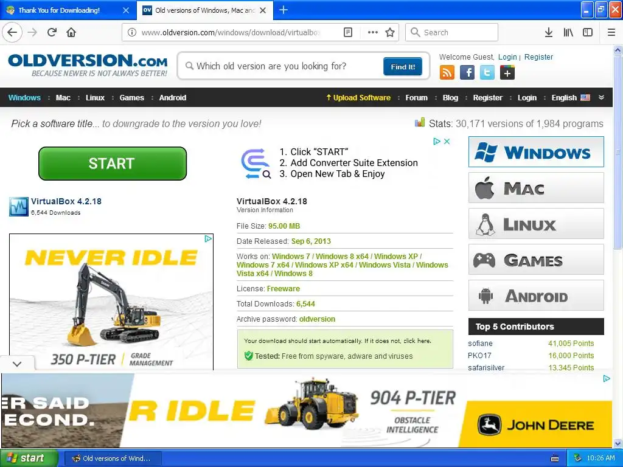Click contributor sofiane
This screenshot has width=623, height=467.
point(480,343)
